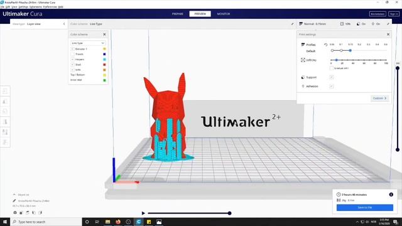Switch to front view orientation
The image size is (402, 226).
pyautogui.click(x=21, y=213)
